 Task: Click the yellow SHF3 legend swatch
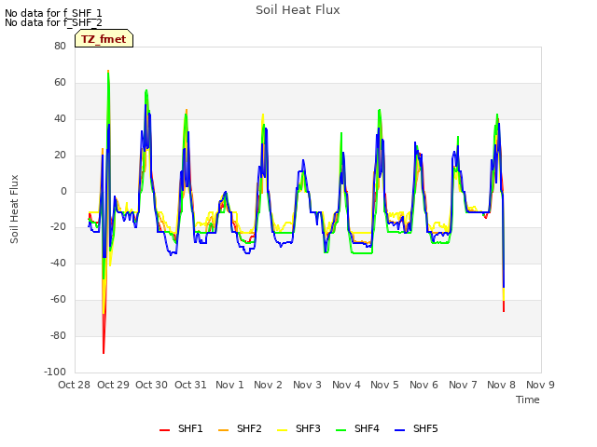tap(282, 430)
